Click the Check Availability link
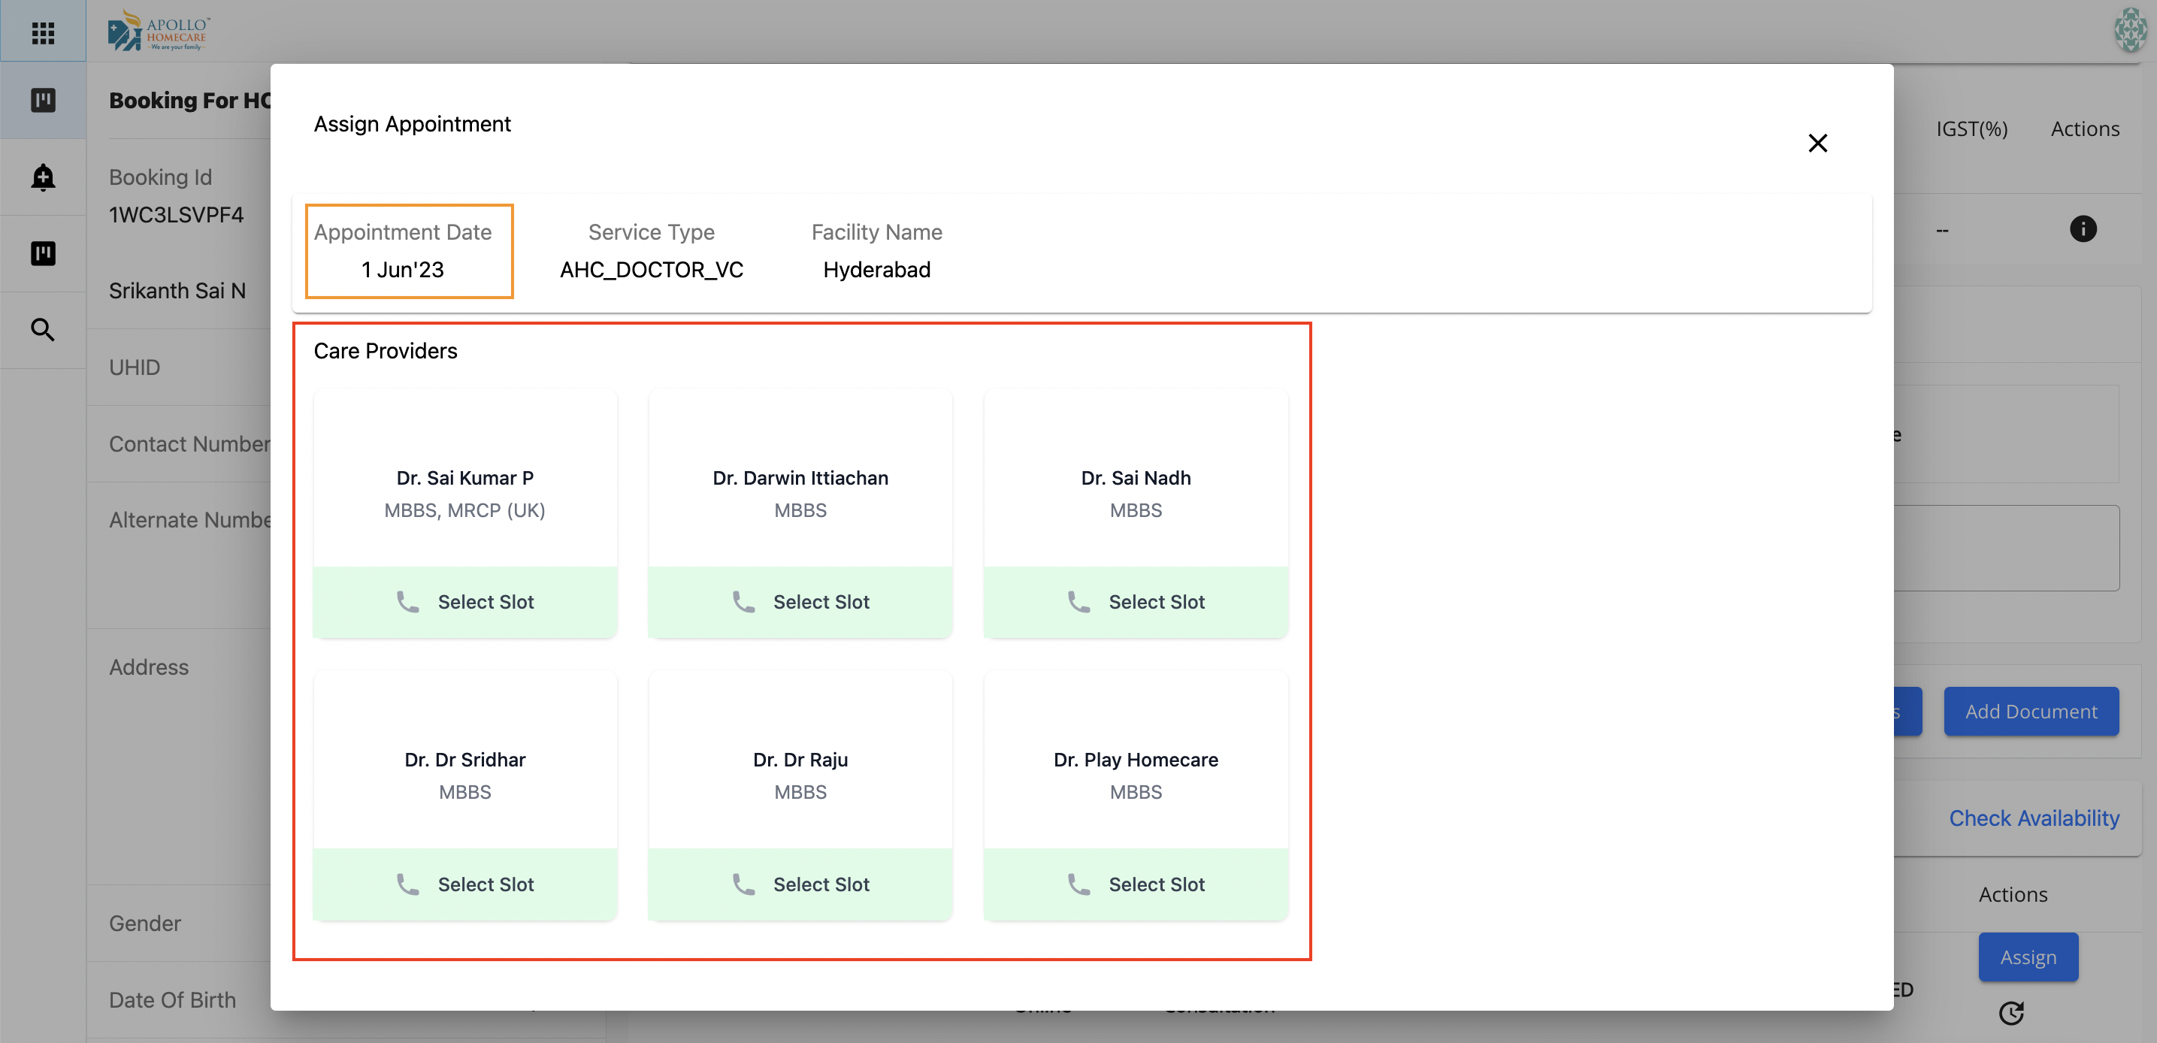Viewport: 2157px width, 1043px height. 2034,818
